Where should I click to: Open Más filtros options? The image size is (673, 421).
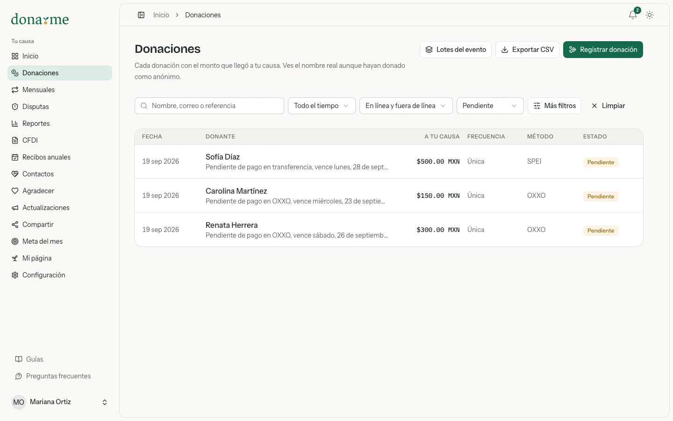coord(554,106)
